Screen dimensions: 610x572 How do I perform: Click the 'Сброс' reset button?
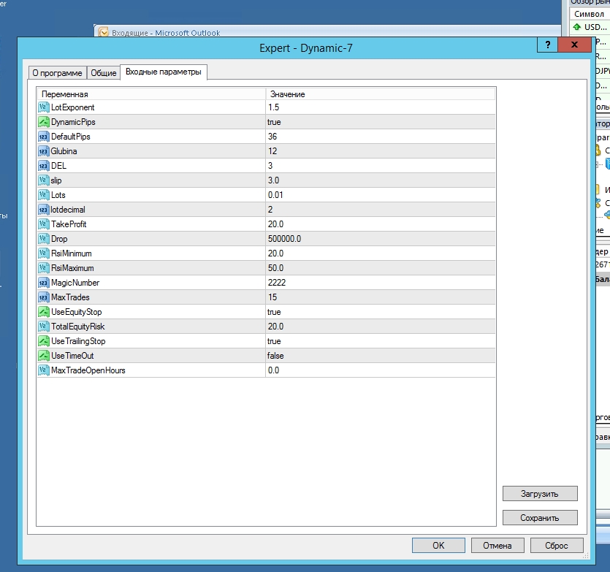click(556, 545)
